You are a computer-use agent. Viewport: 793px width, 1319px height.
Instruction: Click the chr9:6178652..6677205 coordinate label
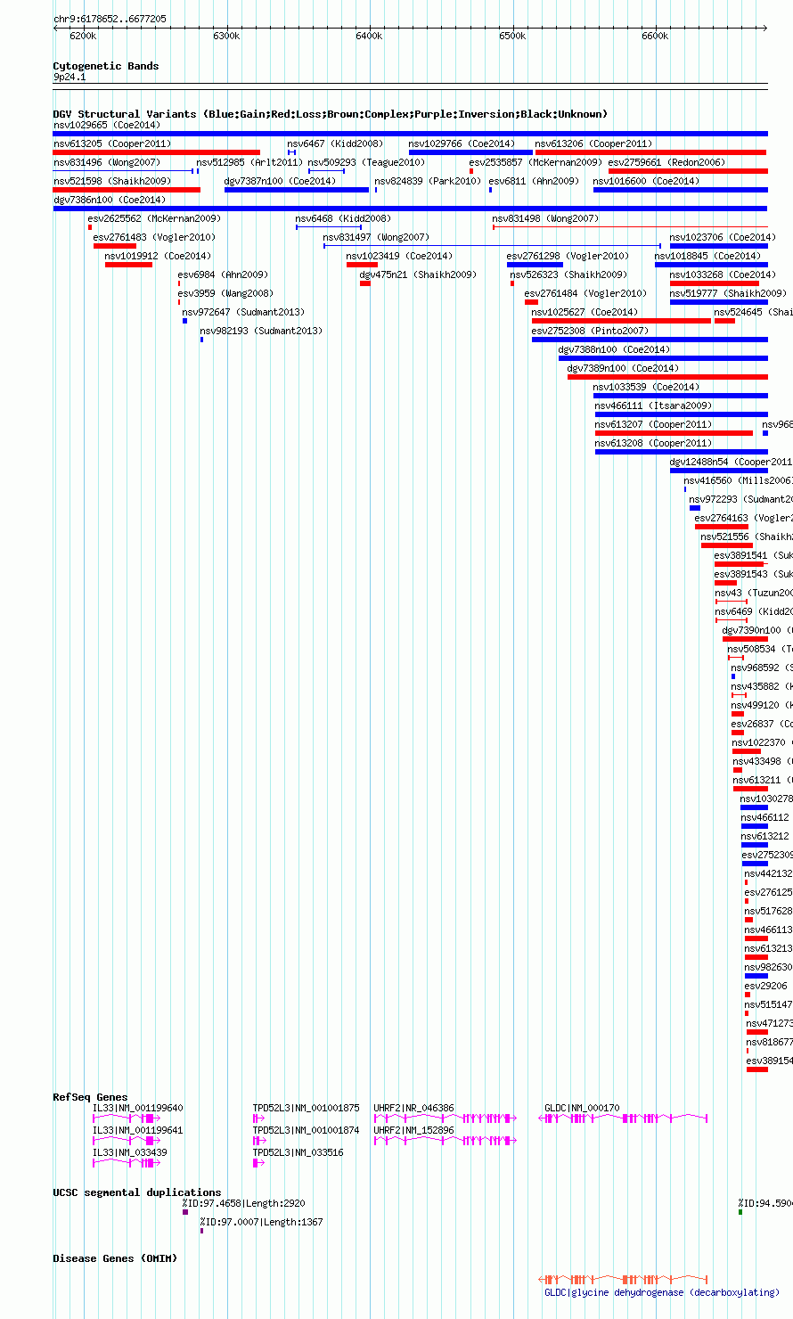click(110, 19)
